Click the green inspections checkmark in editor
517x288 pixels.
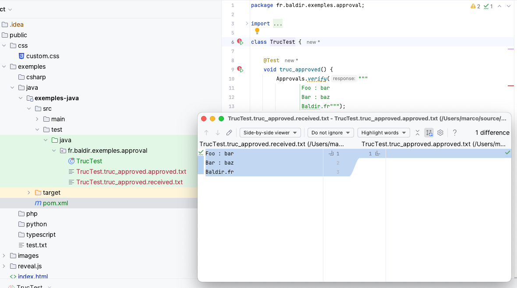[x=486, y=6]
